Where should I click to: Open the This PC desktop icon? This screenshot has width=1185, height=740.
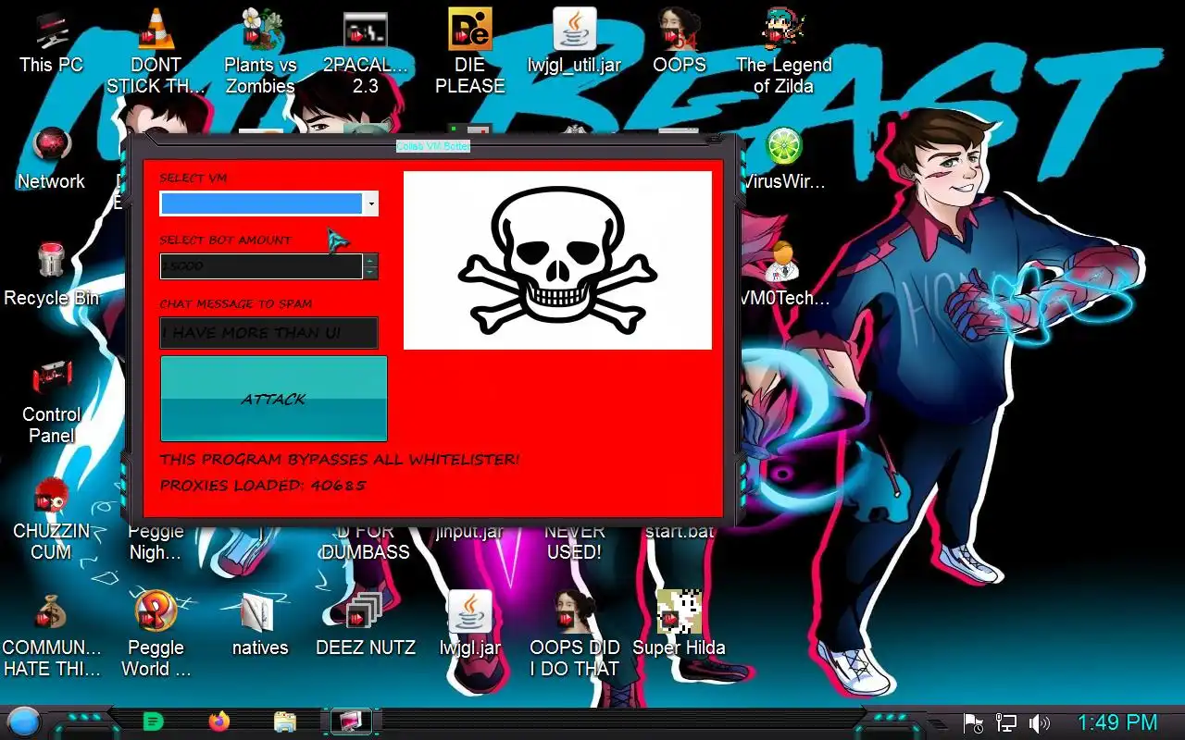(51, 42)
